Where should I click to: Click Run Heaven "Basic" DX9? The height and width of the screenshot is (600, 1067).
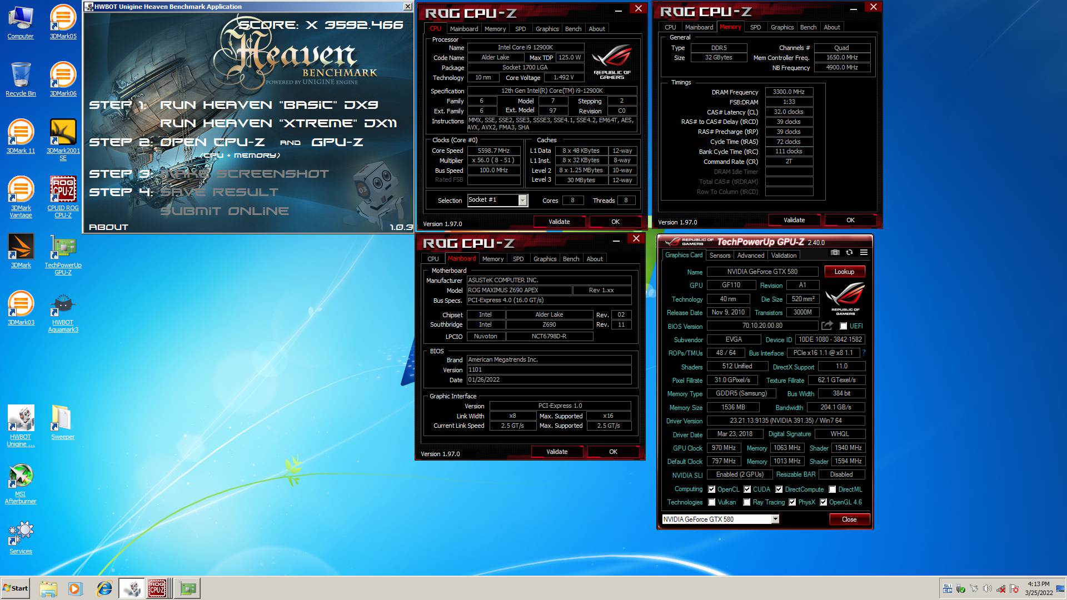269,104
